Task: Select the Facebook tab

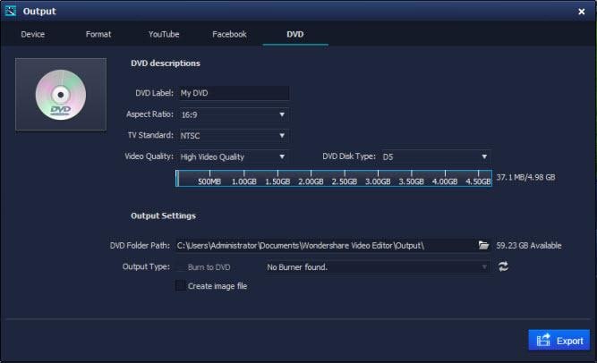Action: coord(229,34)
